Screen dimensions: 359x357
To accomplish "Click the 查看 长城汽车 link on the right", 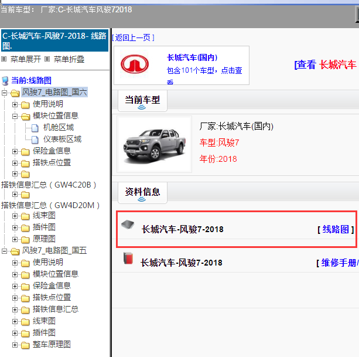I will pyautogui.click(x=326, y=64).
